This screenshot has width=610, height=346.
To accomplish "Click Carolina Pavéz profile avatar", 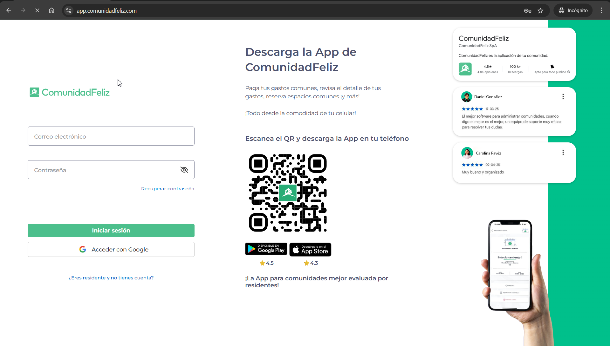I will point(467,153).
